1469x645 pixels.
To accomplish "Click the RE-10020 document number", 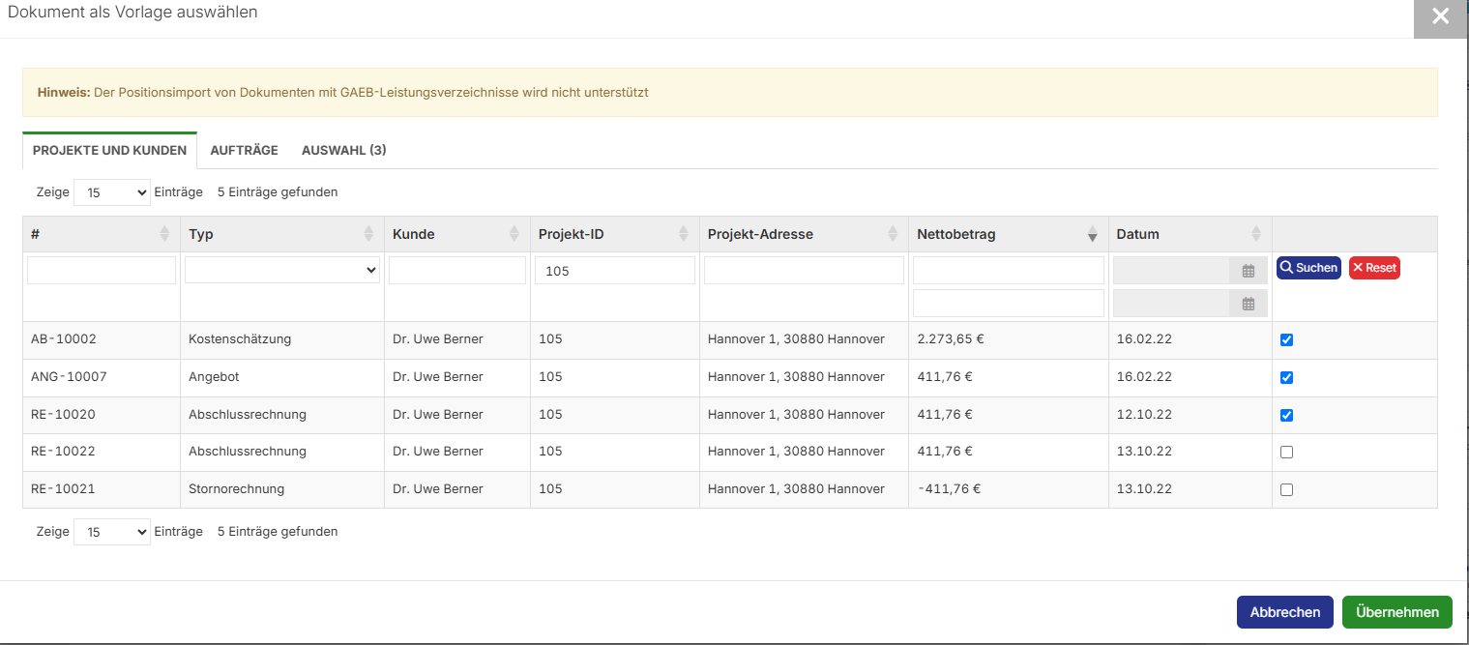I will [x=63, y=415].
